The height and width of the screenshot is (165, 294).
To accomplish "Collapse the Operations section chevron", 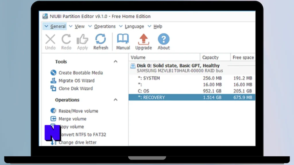I will [115, 100].
